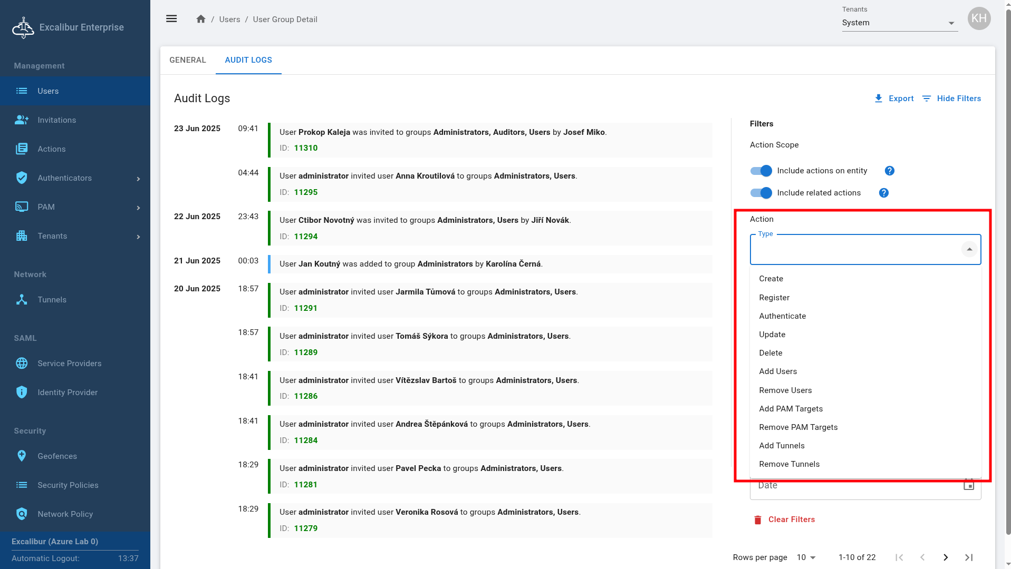The height and width of the screenshot is (569, 1011).
Task: Click the Geofences sidebar icon
Action: click(x=22, y=456)
